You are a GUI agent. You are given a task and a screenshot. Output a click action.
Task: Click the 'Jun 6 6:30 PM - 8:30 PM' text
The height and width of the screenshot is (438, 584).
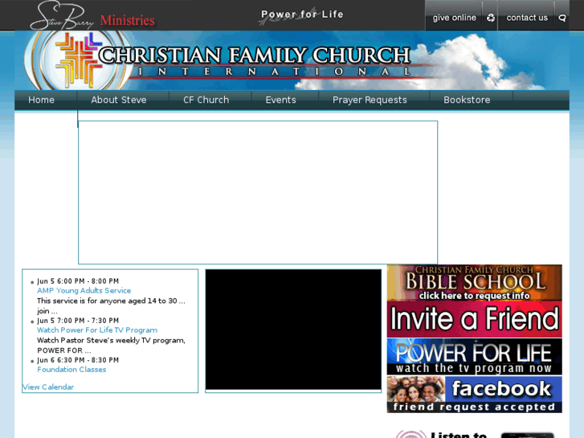coord(78,360)
